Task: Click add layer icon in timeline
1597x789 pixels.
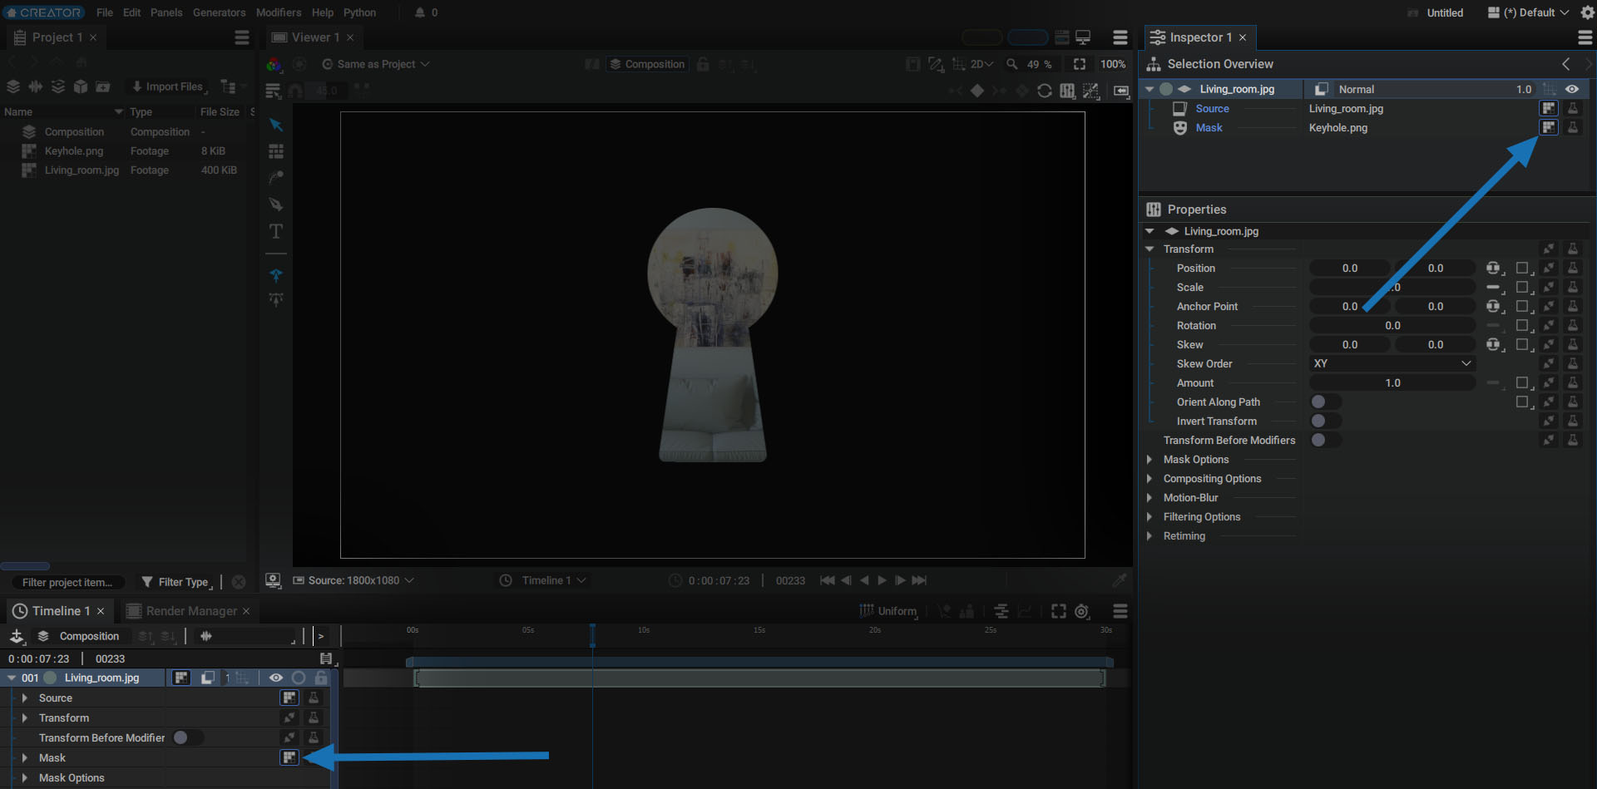Action: [16, 636]
